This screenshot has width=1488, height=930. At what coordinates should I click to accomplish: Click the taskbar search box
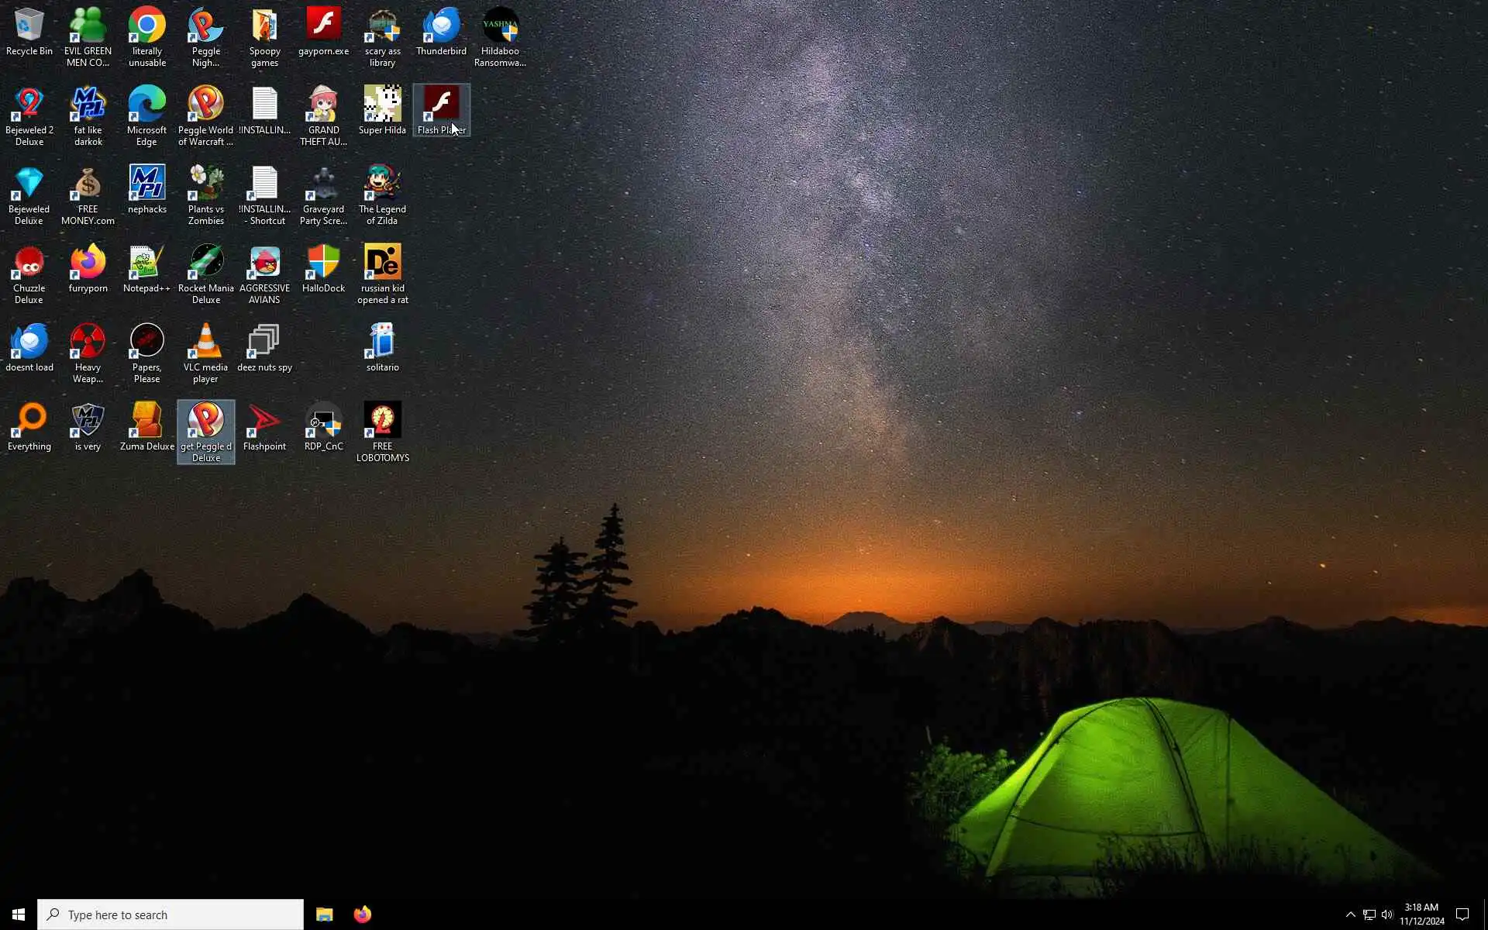click(x=170, y=914)
